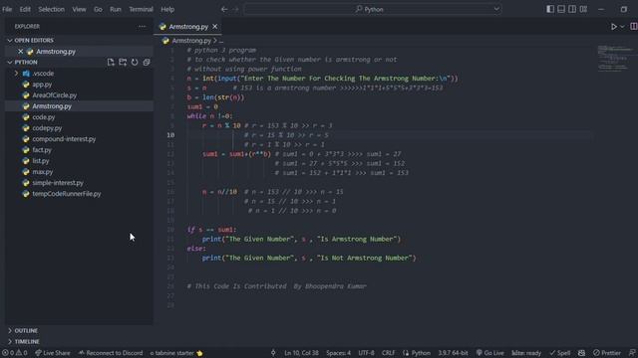Collapse all folders in explorer
This screenshot has width=638, height=358.
click(147, 62)
